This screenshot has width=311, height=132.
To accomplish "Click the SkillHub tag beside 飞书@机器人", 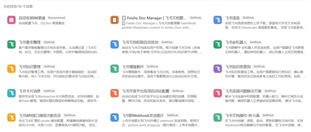I will pos(255,42).
